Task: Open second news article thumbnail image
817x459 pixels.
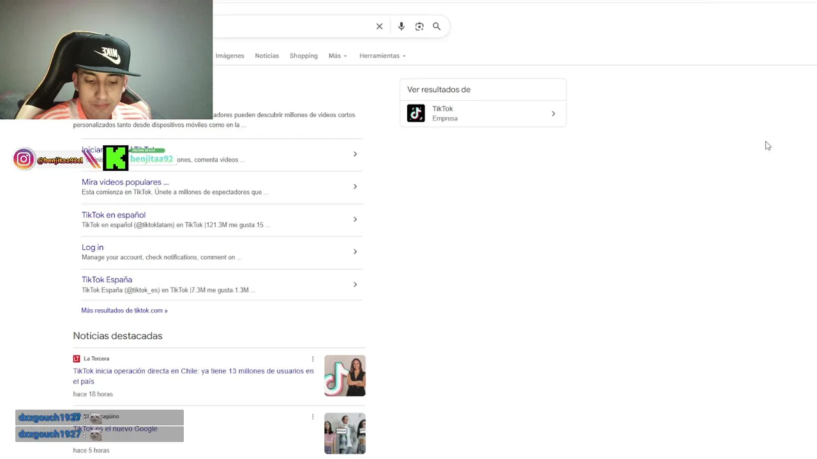Action: click(x=345, y=433)
